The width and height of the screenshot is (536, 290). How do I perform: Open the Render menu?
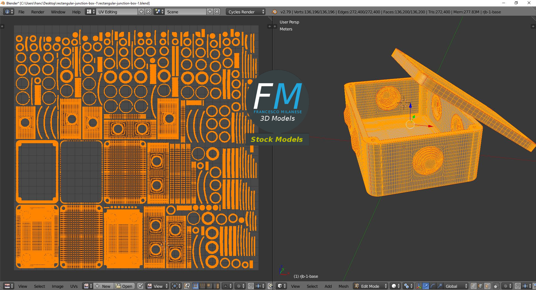click(38, 12)
